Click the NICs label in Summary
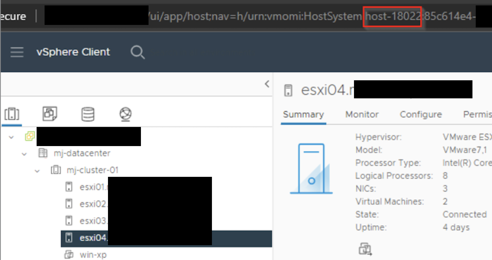Image resolution: width=492 pixels, height=260 pixels. click(366, 189)
